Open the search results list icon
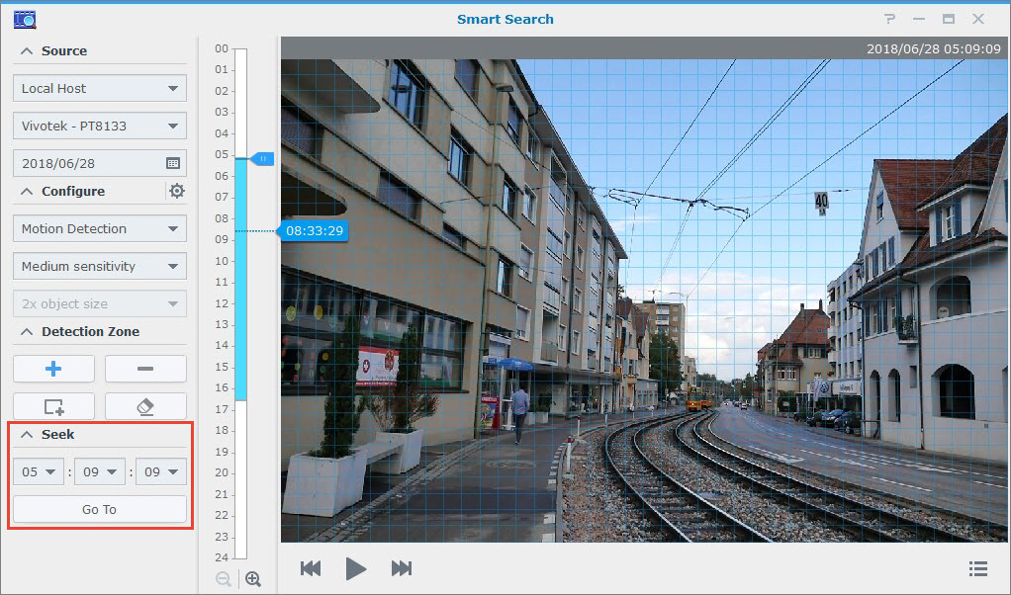The image size is (1011, 595). click(x=978, y=568)
